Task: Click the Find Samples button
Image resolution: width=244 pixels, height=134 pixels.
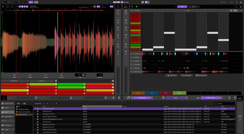Action: point(14,81)
